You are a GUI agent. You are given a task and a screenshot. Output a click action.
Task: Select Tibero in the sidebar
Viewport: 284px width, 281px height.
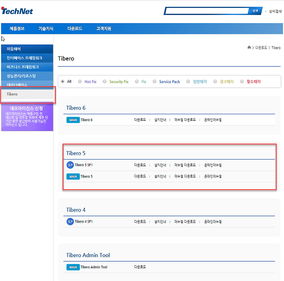coord(27,94)
